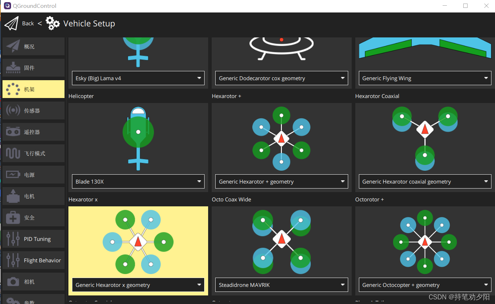Click the 电机 text label
Screen dimensions: 495x304
(29, 196)
